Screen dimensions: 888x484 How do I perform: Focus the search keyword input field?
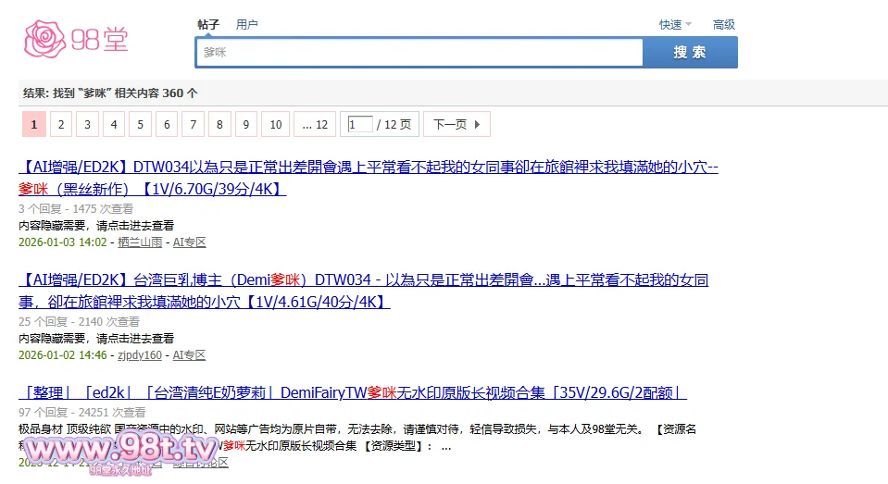tap(419, 53)
